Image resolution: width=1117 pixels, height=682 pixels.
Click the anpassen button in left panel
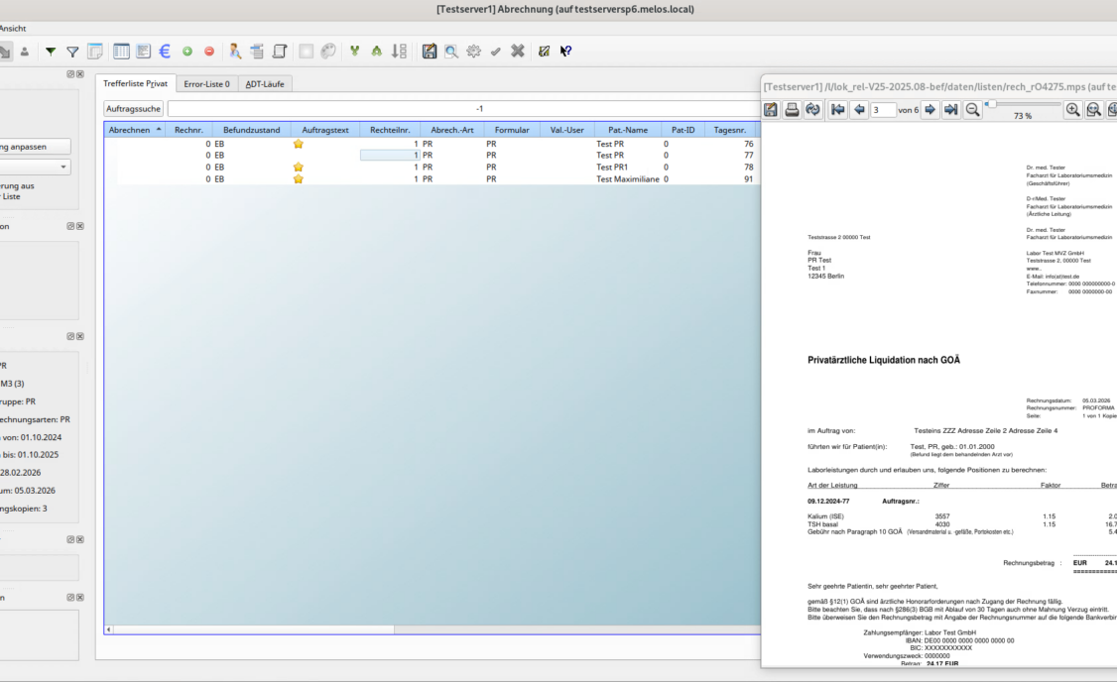click(x=36, y=146)
